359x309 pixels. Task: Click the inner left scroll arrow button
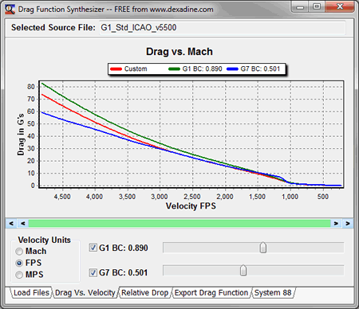pos(23,223)
